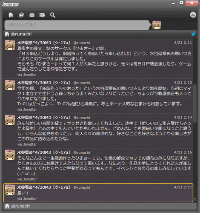Click account avatar next to compose box
The image size is (200, 213).
157,25
